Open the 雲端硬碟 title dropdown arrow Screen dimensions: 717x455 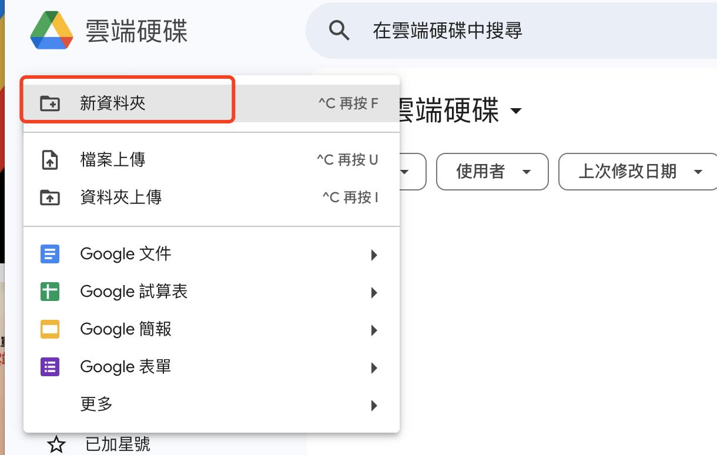516,111
